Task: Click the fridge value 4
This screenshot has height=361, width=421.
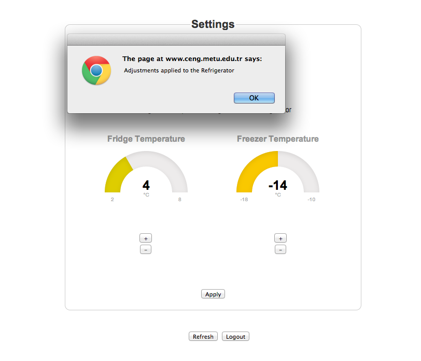Action: 146,185
